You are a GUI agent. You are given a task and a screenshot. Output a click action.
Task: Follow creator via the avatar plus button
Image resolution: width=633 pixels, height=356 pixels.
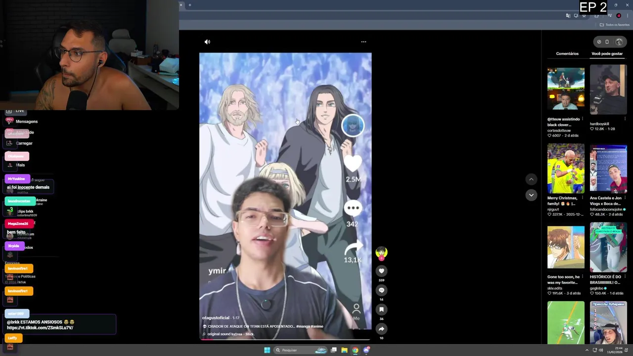[x=381, y=258]
